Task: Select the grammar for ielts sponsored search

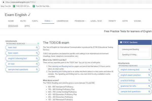Action: point(135,86)
